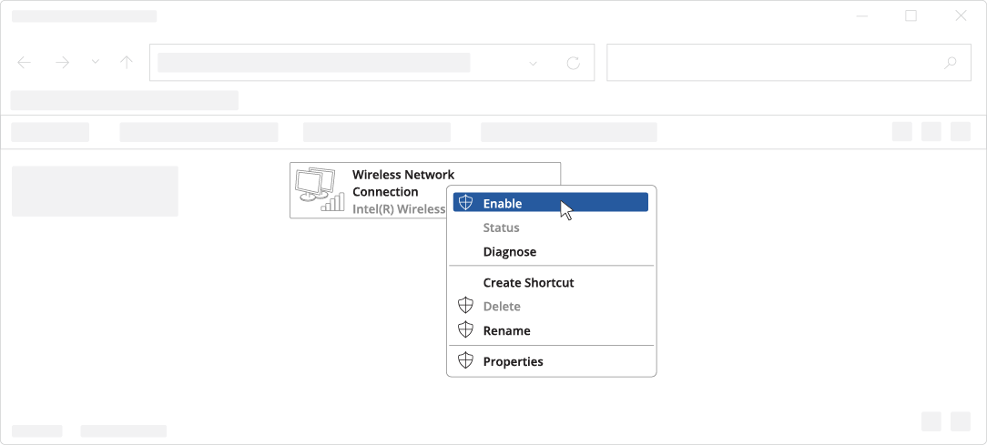Select Diagnose in the context menu
Viewport: 987px width, 445px height.
(509, 252)
